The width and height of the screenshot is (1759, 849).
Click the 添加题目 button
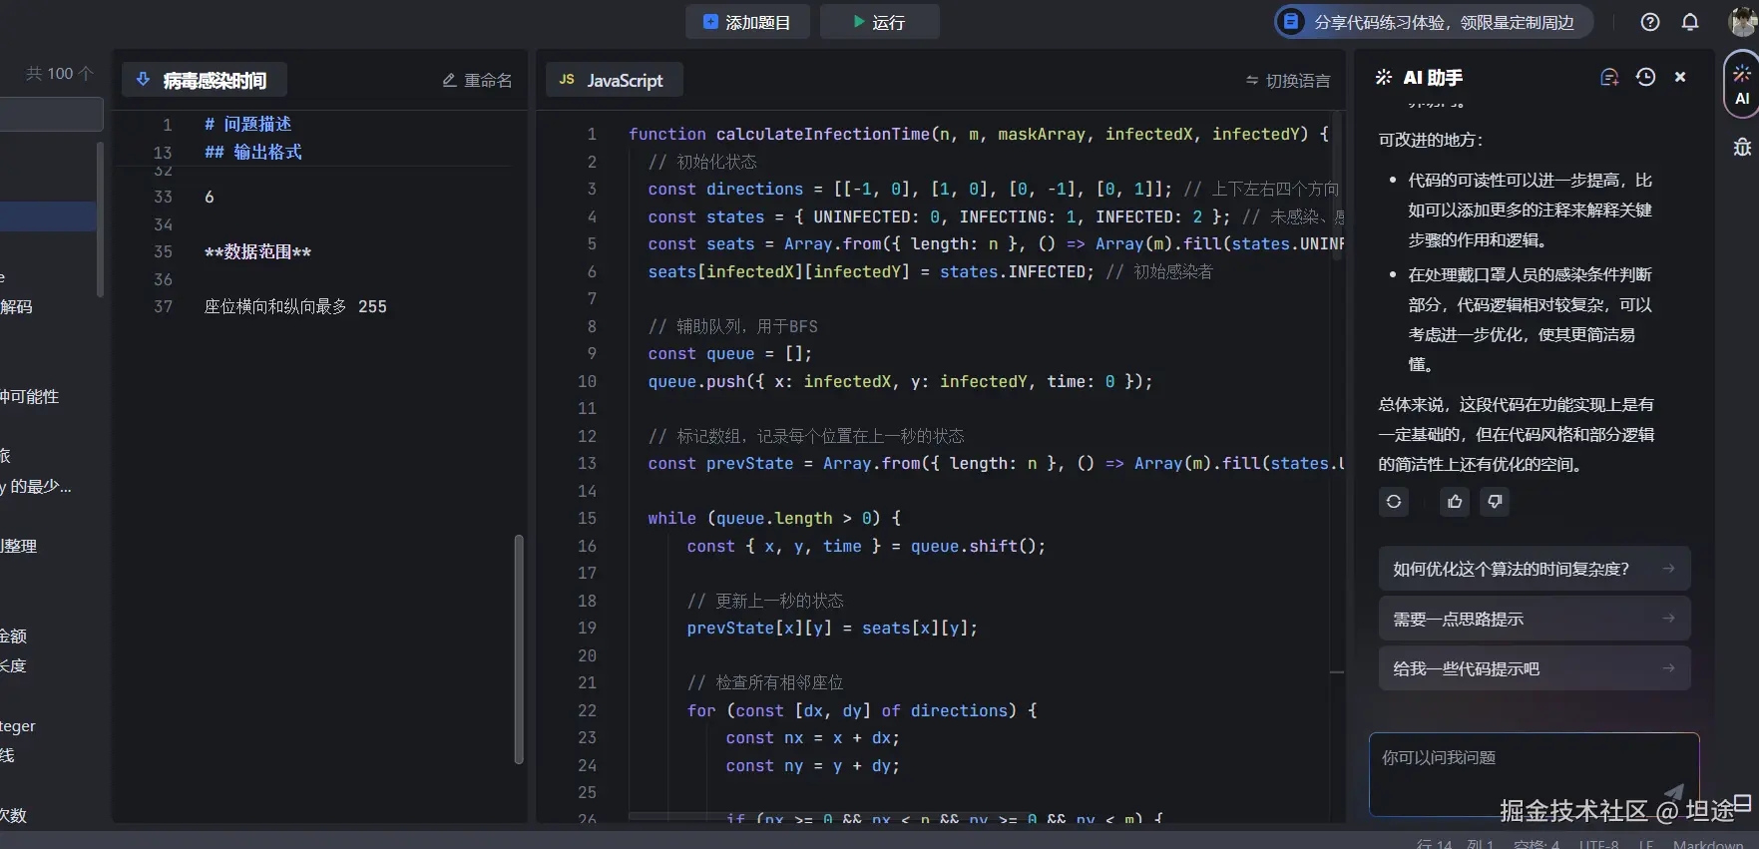coord(746,22)
